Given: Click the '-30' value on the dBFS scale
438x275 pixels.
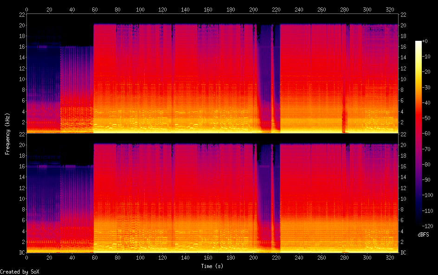Looking at the screenshot, I should point(429,87).
